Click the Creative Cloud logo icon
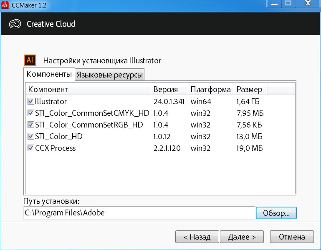The width and height of the screenshot is (321, 250). (x=15, y=24)
